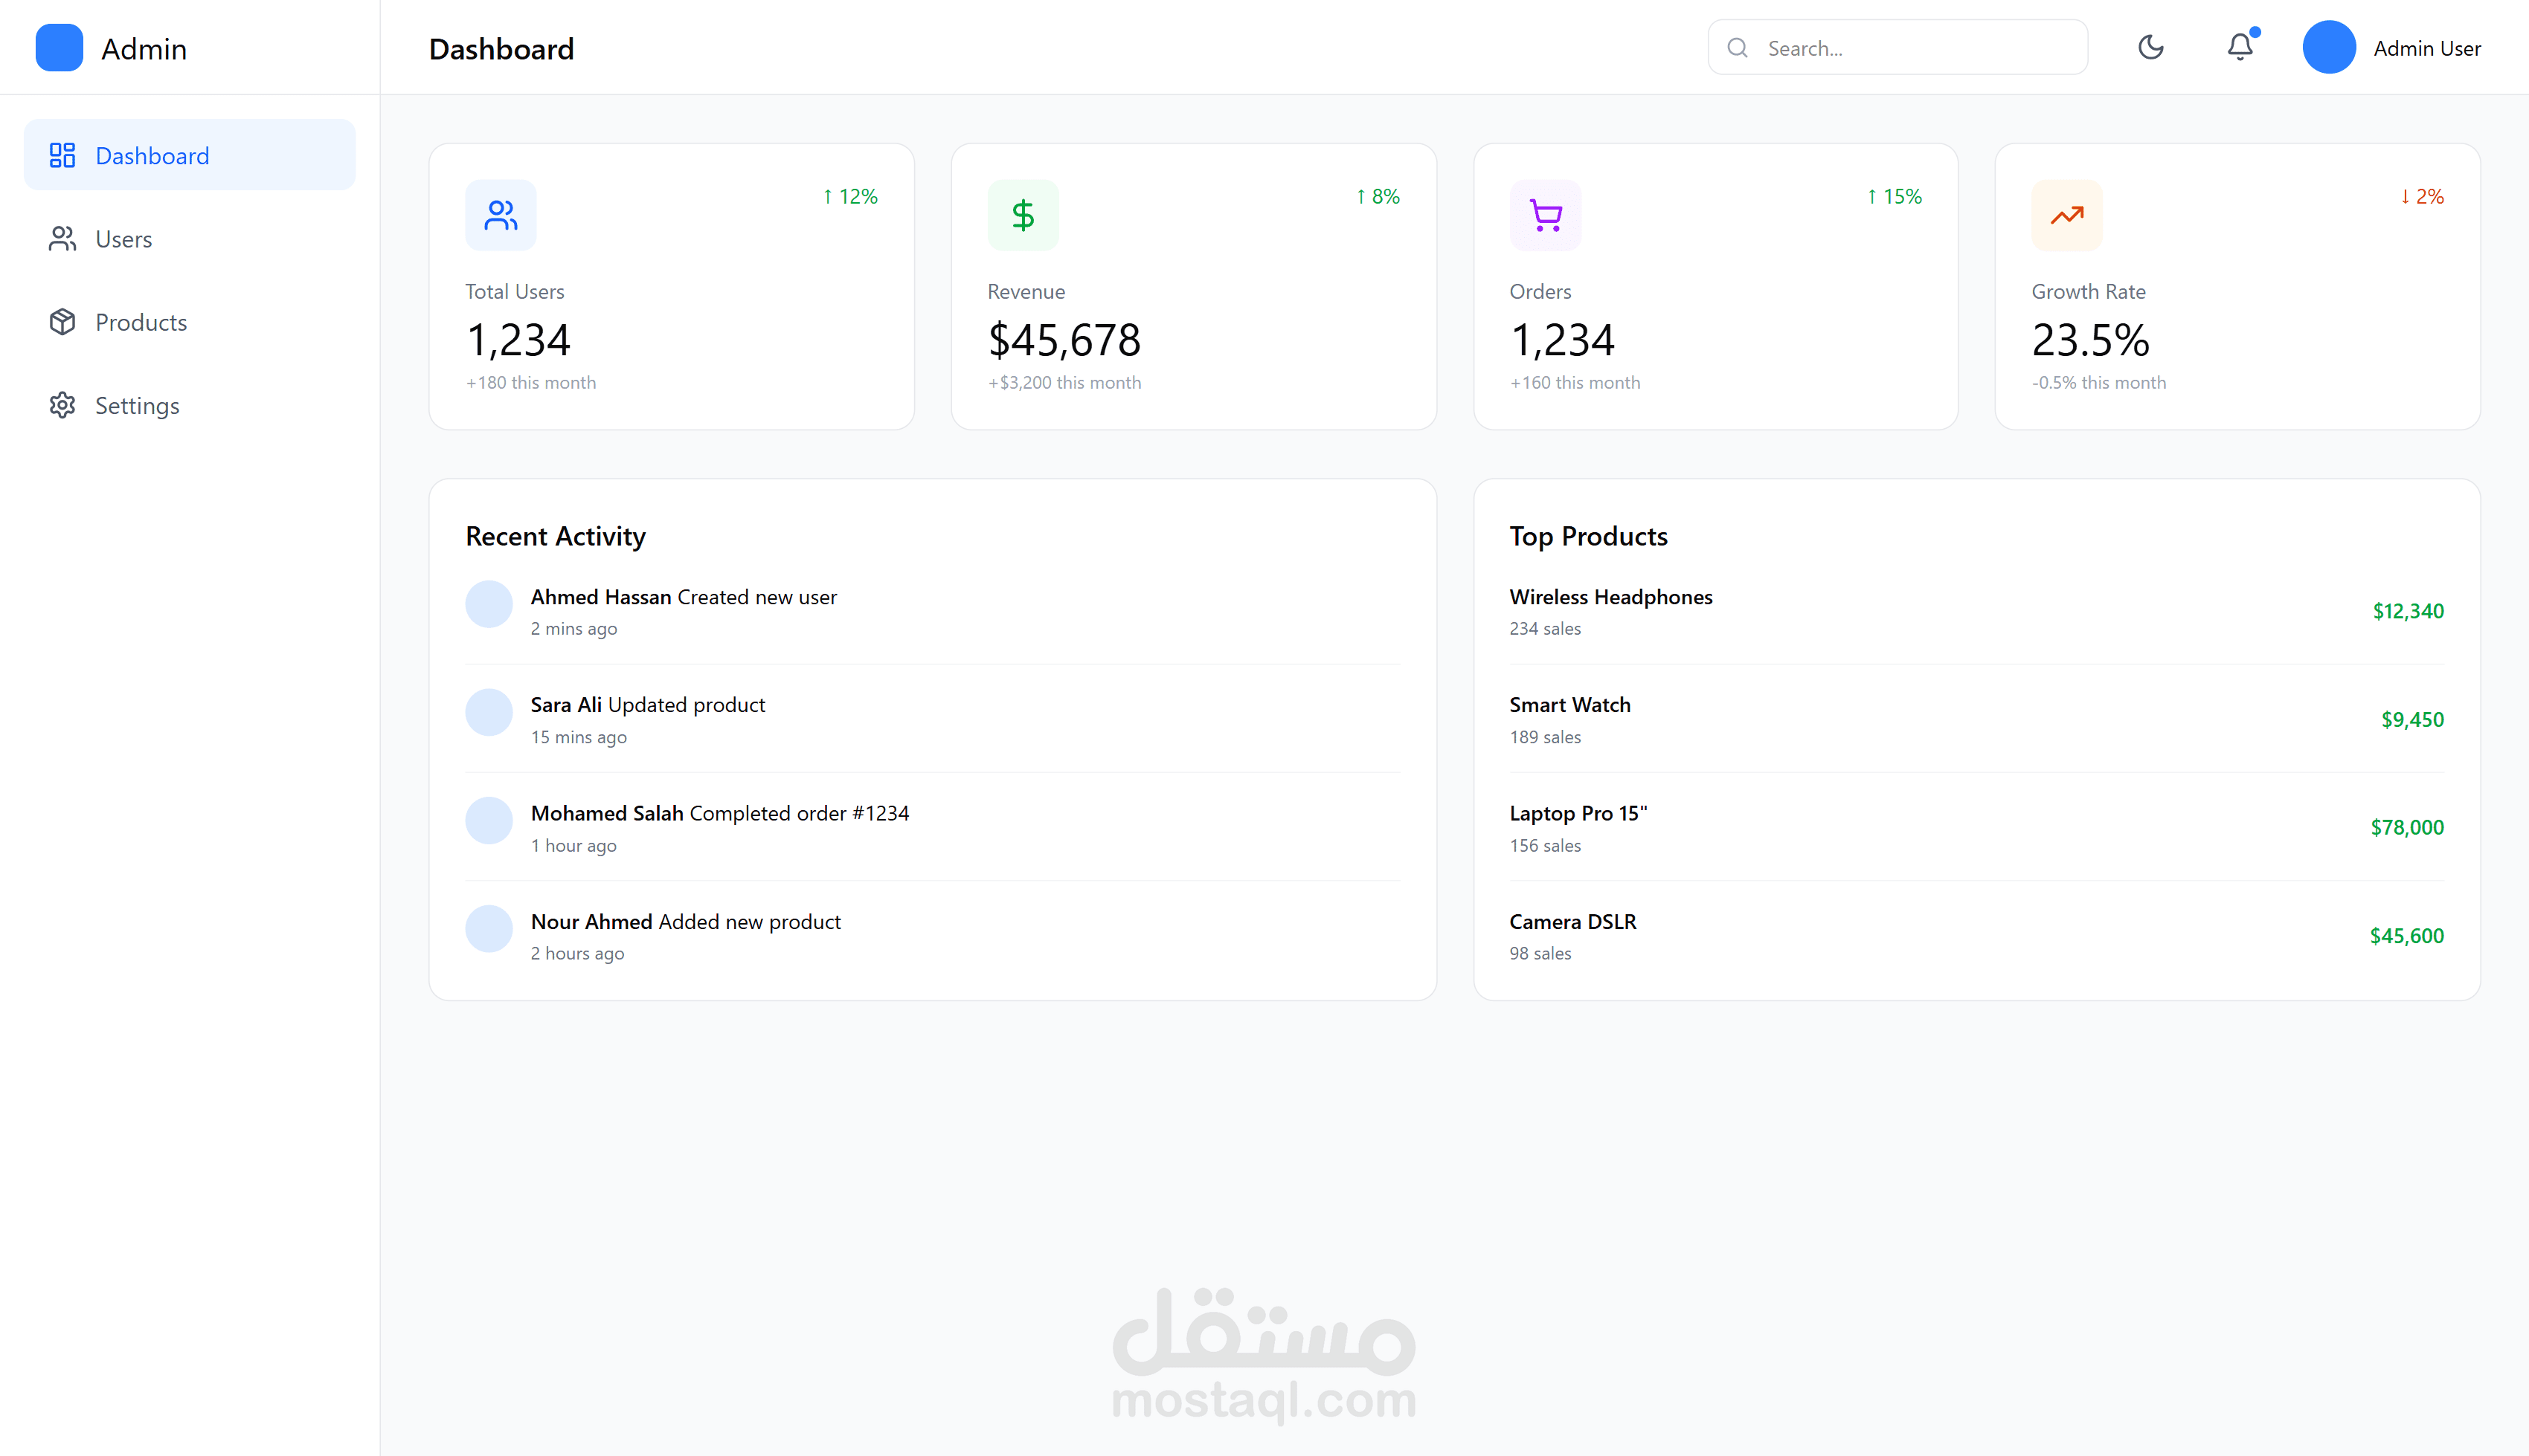2529x1456 pixels.
Task: Click the Admin User avatar circle
Action: 2328,47
